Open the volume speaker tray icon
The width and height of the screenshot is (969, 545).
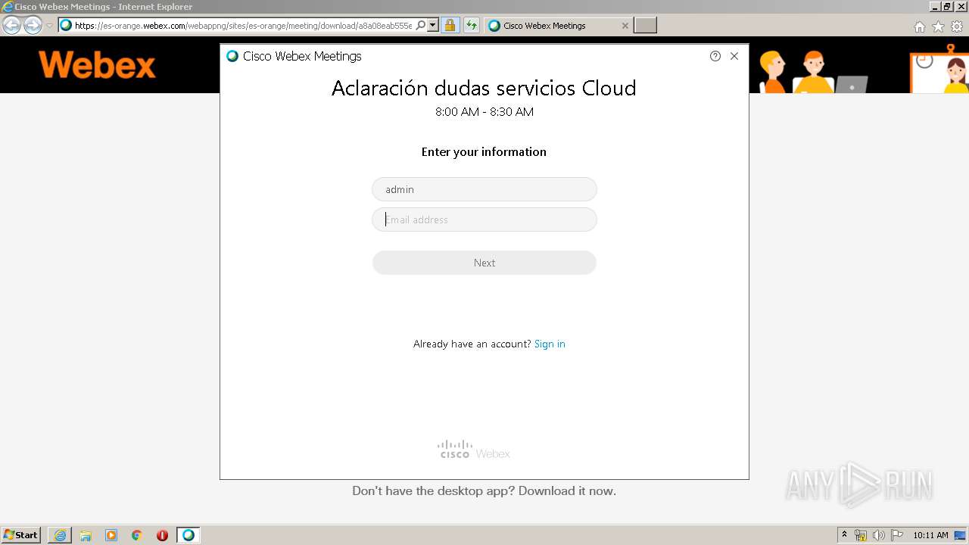point(878,535)
